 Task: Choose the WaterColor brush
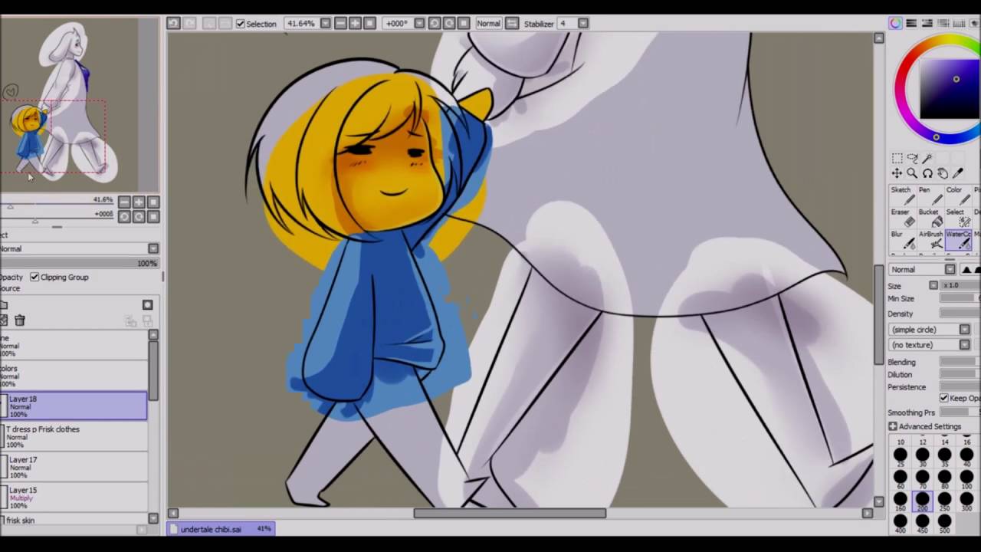958,240
